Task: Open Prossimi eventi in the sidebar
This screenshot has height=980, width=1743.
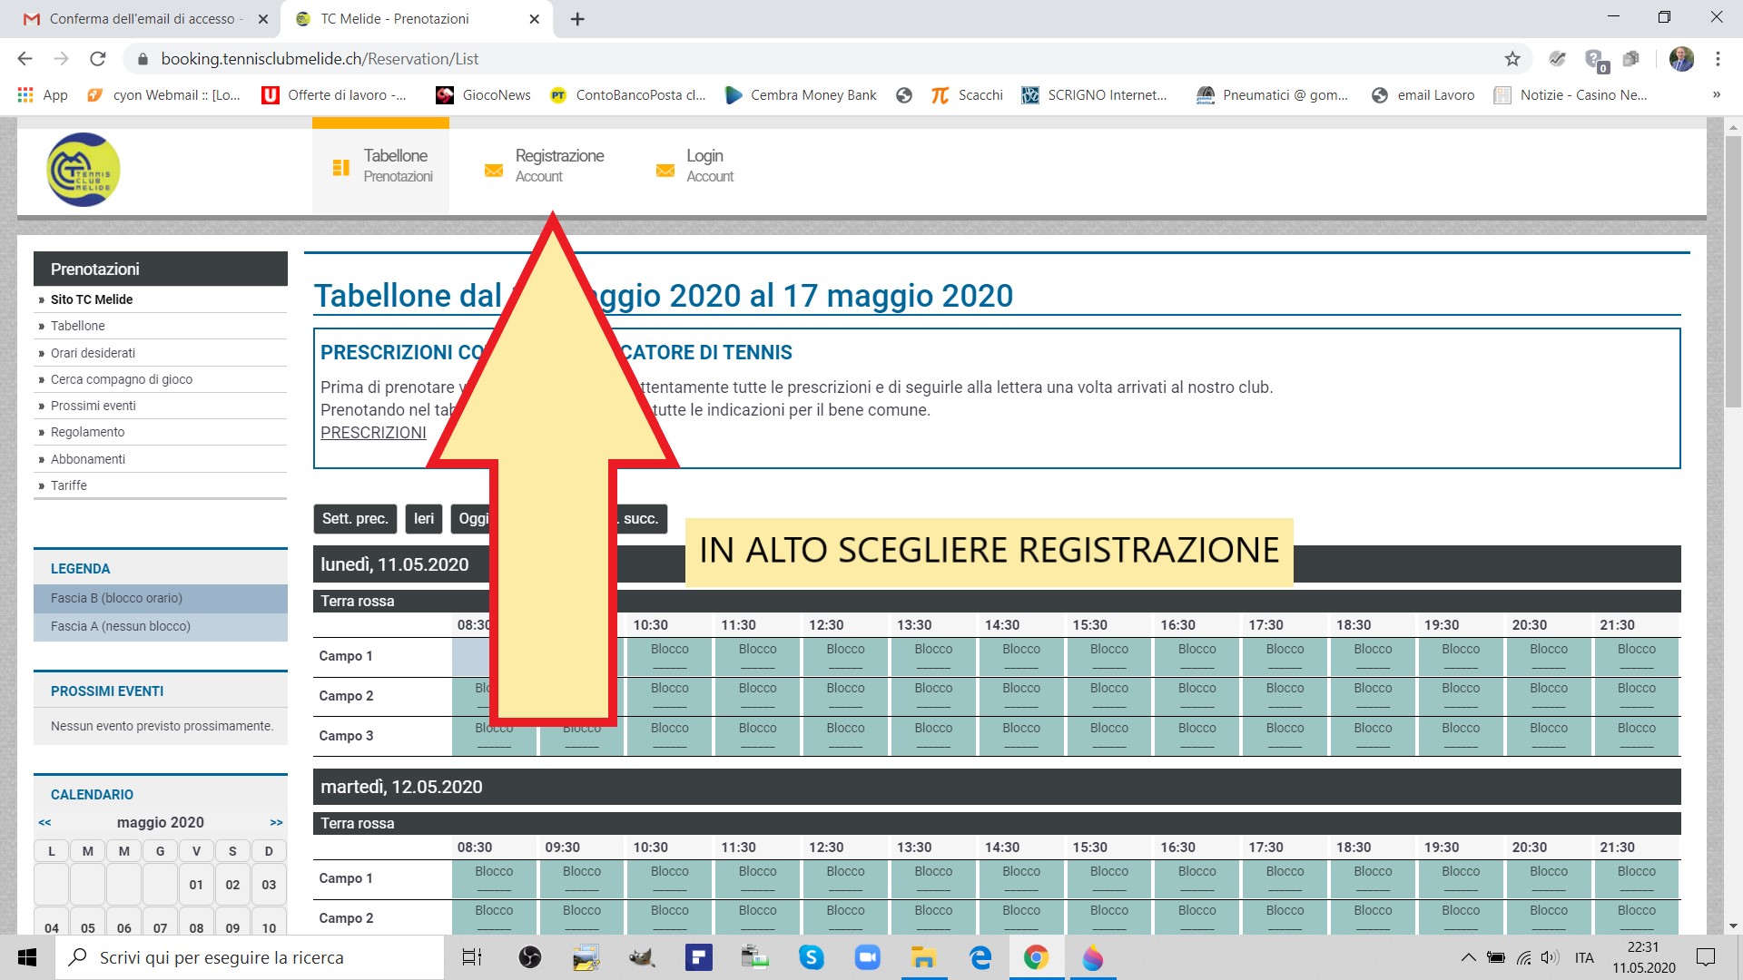Action: (94, 406)
